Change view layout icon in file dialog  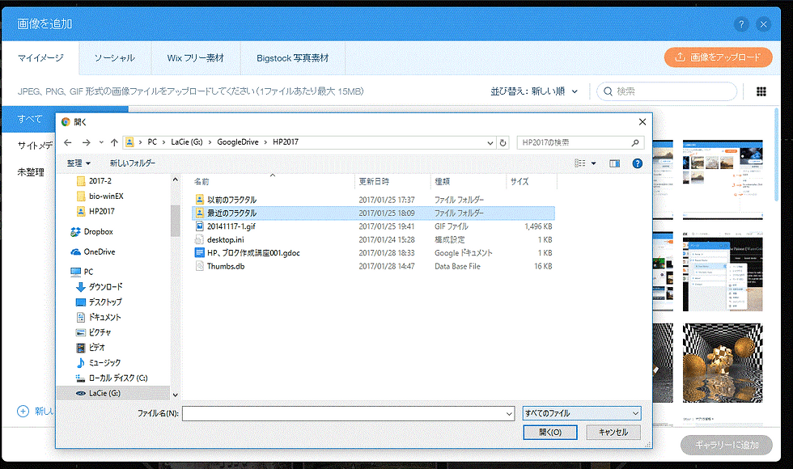580,163
